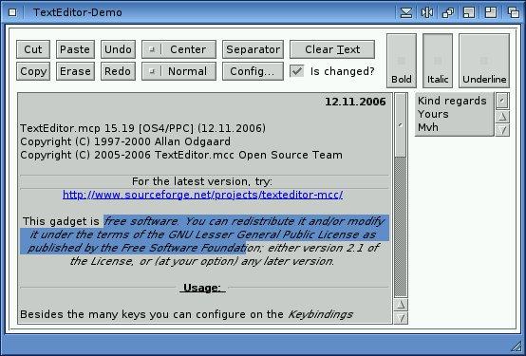Toggle Underline formatting
Image resolution: width=526 pixels, height=356 pixels.
[484, 61]
